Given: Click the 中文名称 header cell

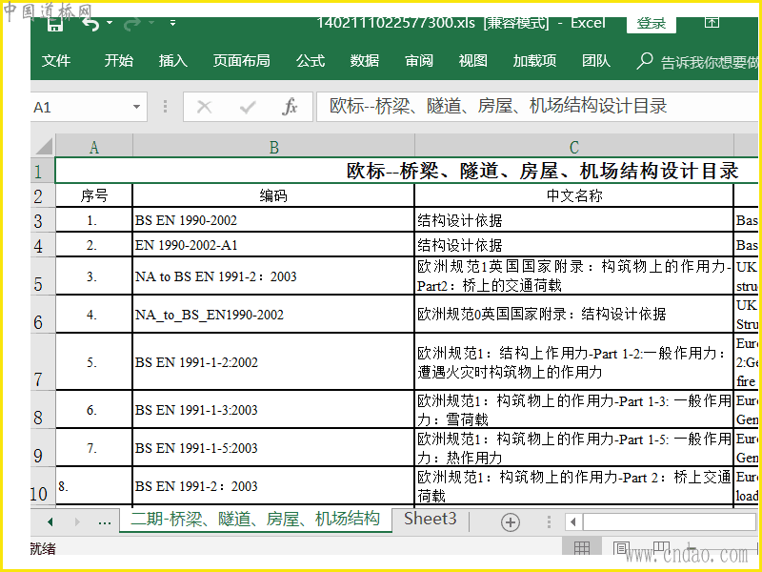Looking at the screenshot, I should (x=574, y=195).
